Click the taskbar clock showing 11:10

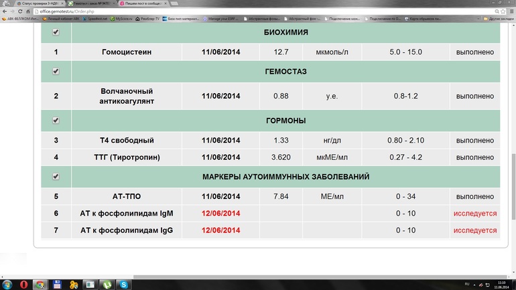point(502,285)
